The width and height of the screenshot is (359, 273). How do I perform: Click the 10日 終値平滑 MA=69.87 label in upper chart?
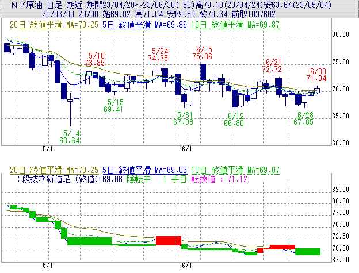tap(235, 25)
